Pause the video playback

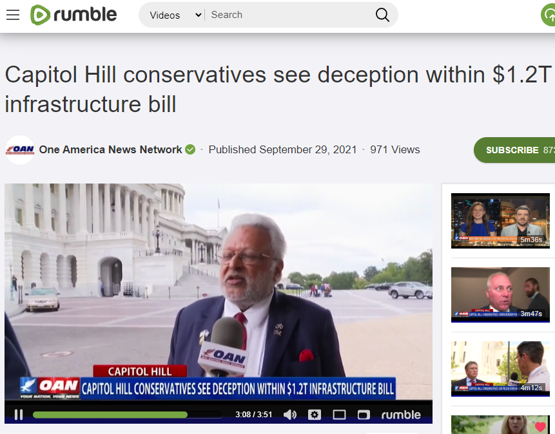point(19,415)
